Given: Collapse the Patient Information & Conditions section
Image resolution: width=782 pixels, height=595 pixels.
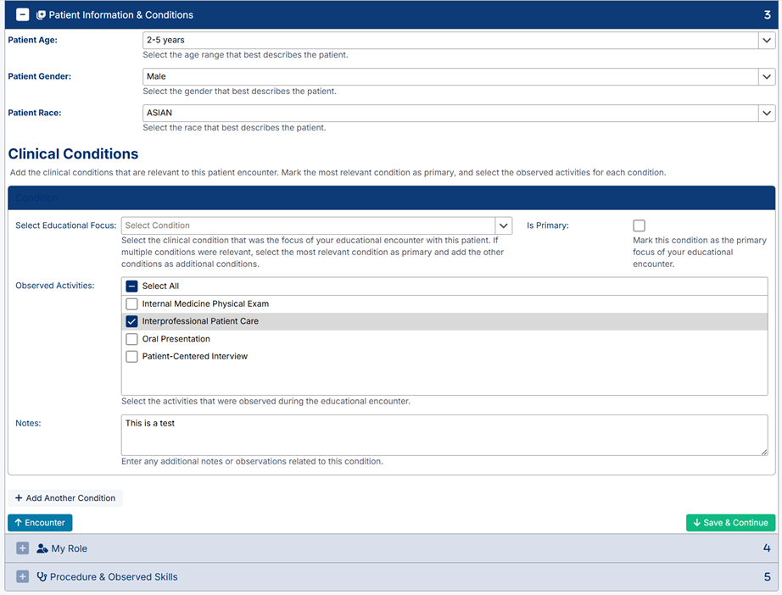Looking at the screenshot, I should tap(23, 14).
